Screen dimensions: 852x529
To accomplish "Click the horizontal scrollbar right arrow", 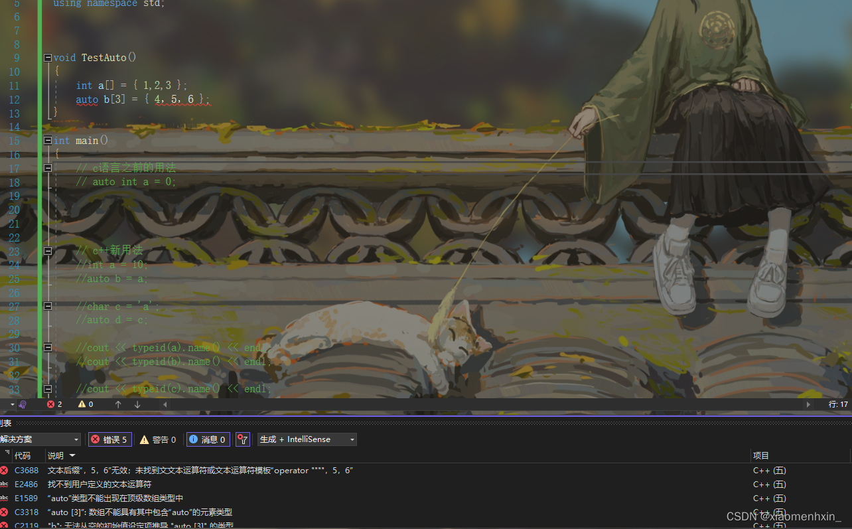I will pyautogui.click(x=808, y=404).
